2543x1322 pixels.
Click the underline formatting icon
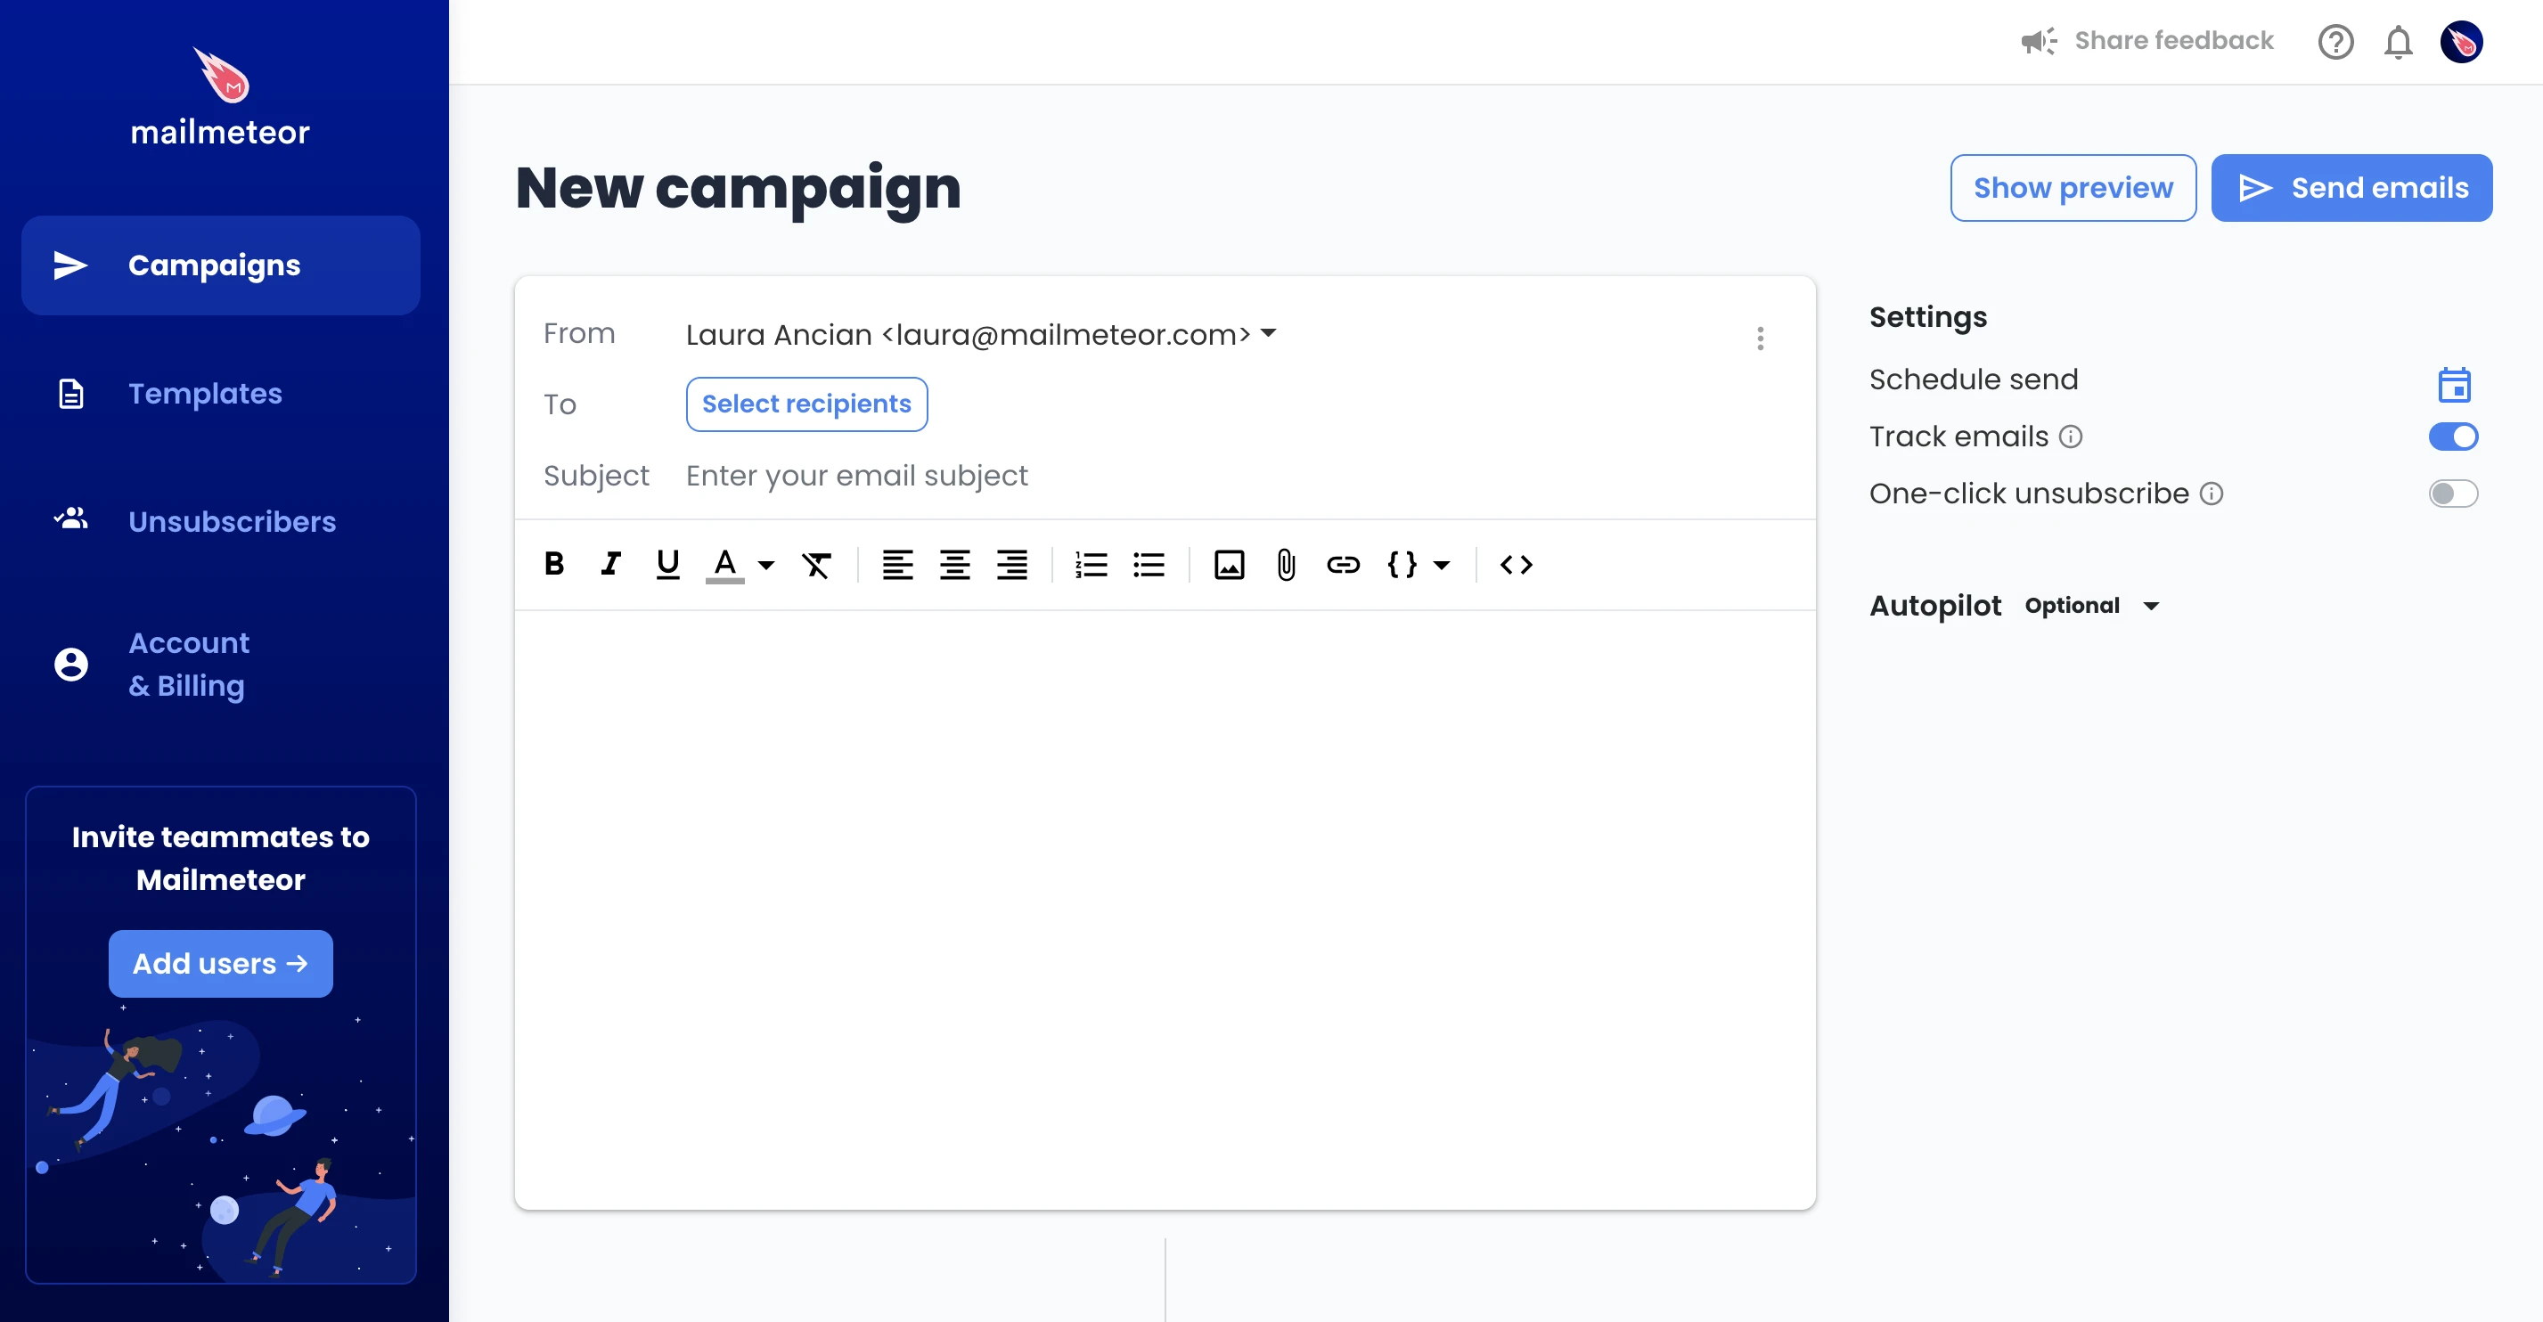coord(667,563)
